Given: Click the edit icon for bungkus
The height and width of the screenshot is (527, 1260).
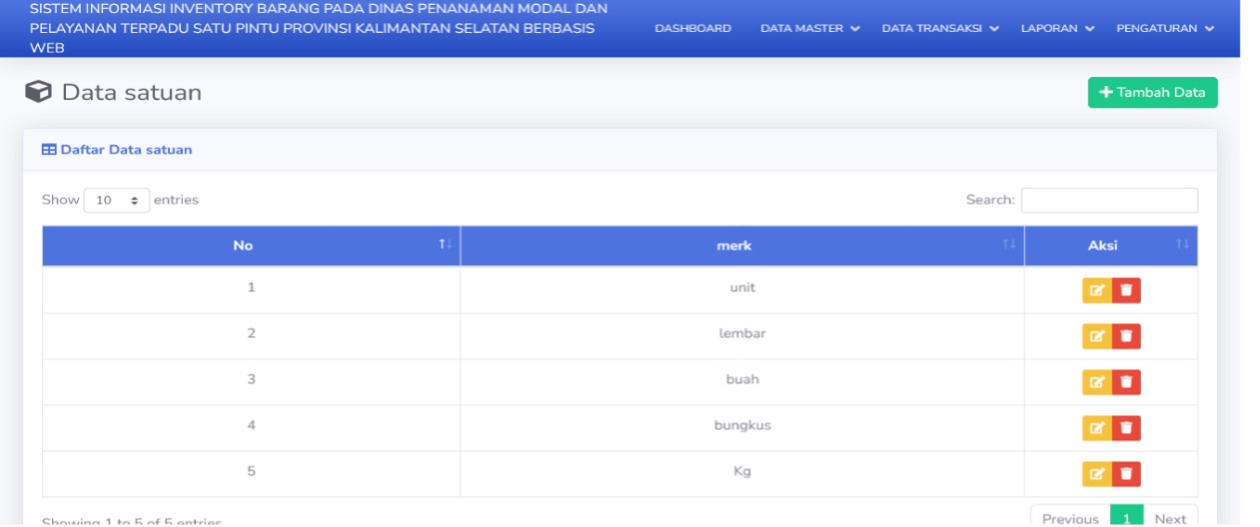Looking at the screenshot, I should pos(1097,428).
